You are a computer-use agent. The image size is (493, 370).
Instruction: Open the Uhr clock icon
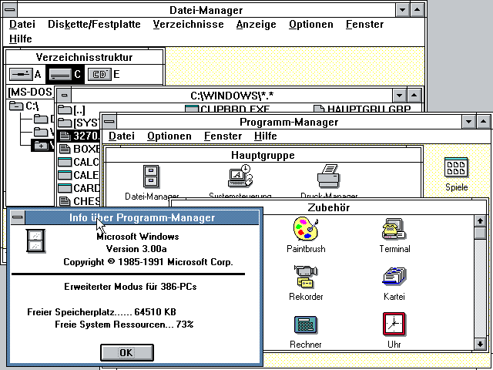coord(394,325)
